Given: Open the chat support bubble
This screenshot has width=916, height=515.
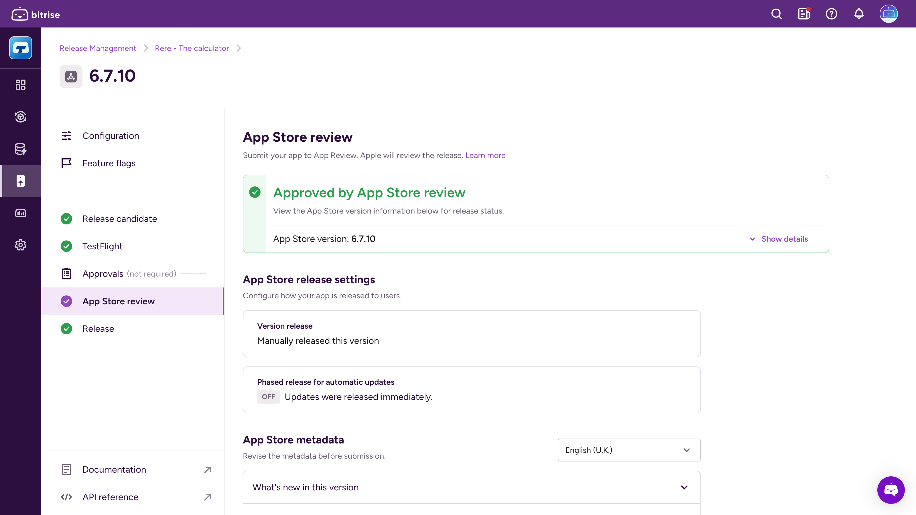Looking at the screenshot, I should tap(891, 490).
